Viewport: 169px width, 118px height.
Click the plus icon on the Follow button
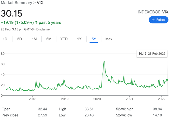(x=153, y=20)
